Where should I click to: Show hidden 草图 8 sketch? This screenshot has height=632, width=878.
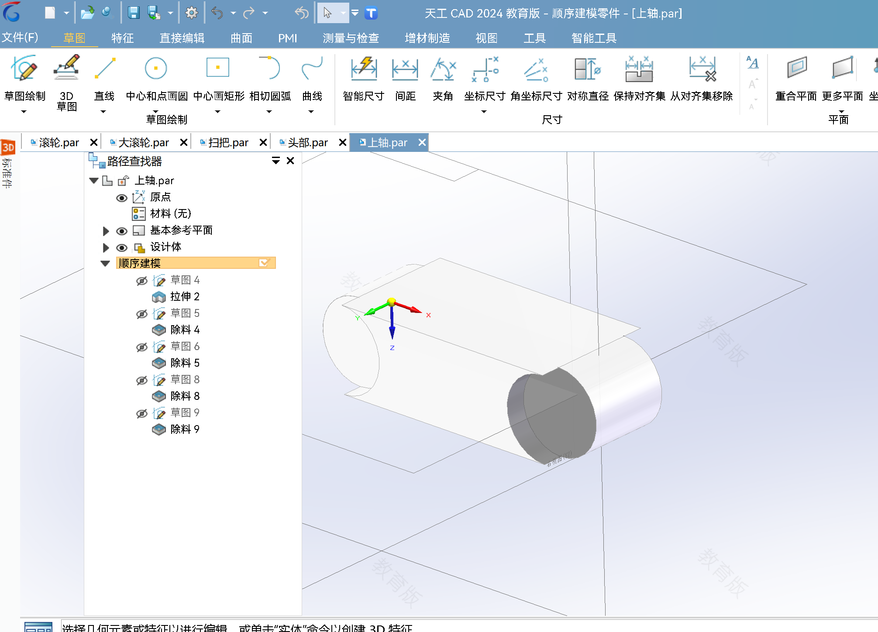click(142, 380)
